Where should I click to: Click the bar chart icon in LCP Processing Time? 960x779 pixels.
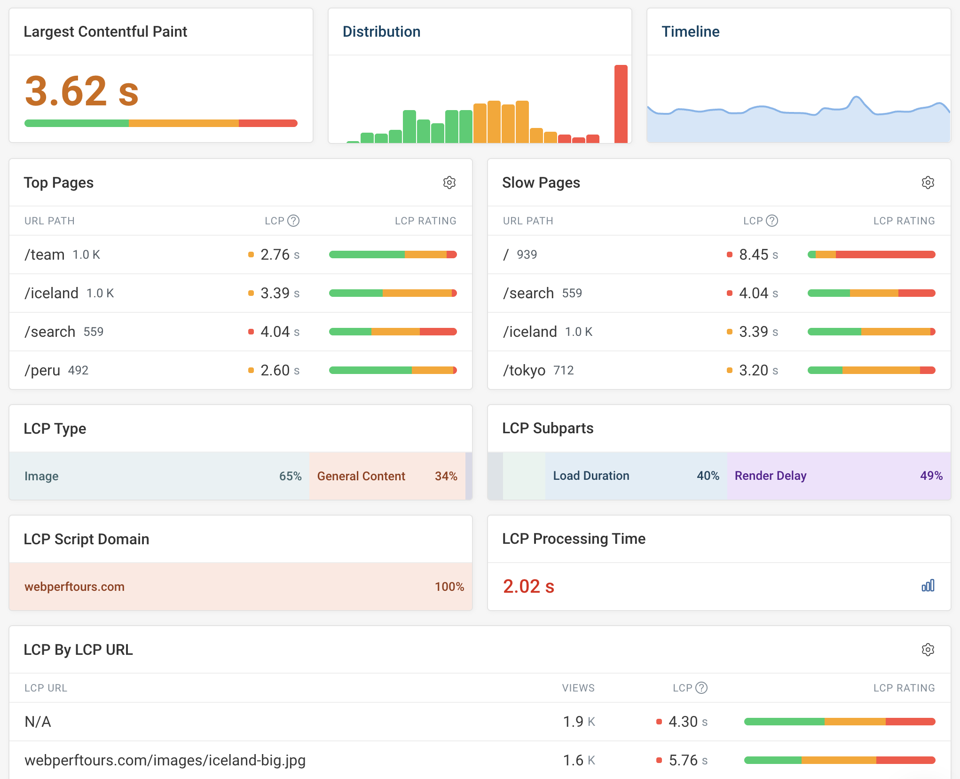point(928,586)
